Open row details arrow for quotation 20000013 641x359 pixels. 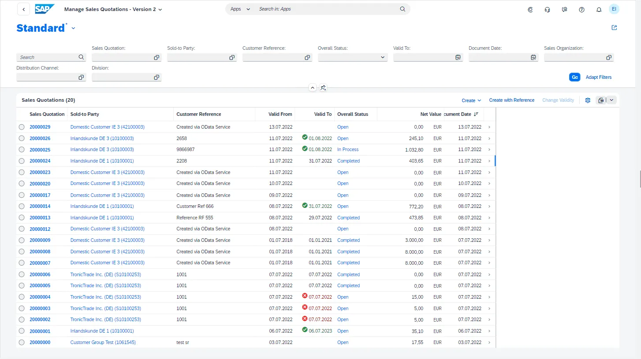489,218
